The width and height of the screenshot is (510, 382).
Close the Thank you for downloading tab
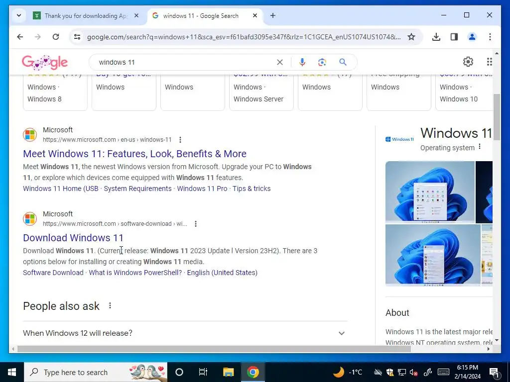tap(136, 15)
